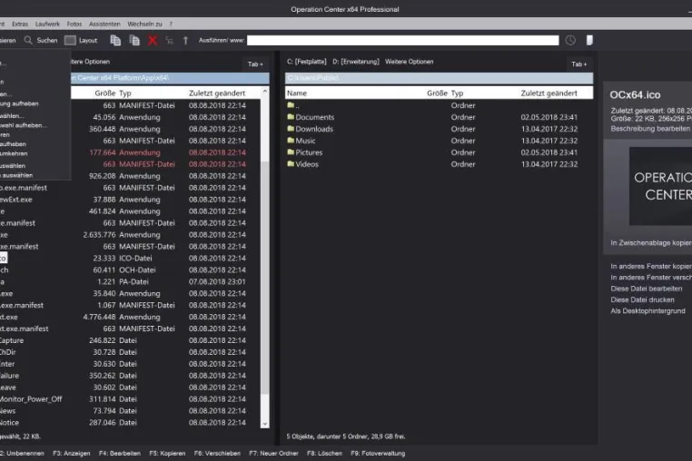Click the magnifier Suchen icon
The image size is (692, 461).
point(28,40)
